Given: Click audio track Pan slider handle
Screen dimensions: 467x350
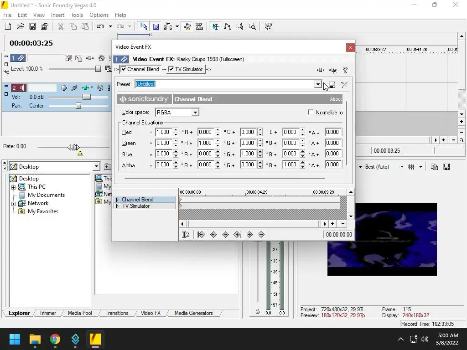Looking at the screenshot, I should tap(78, 106).
